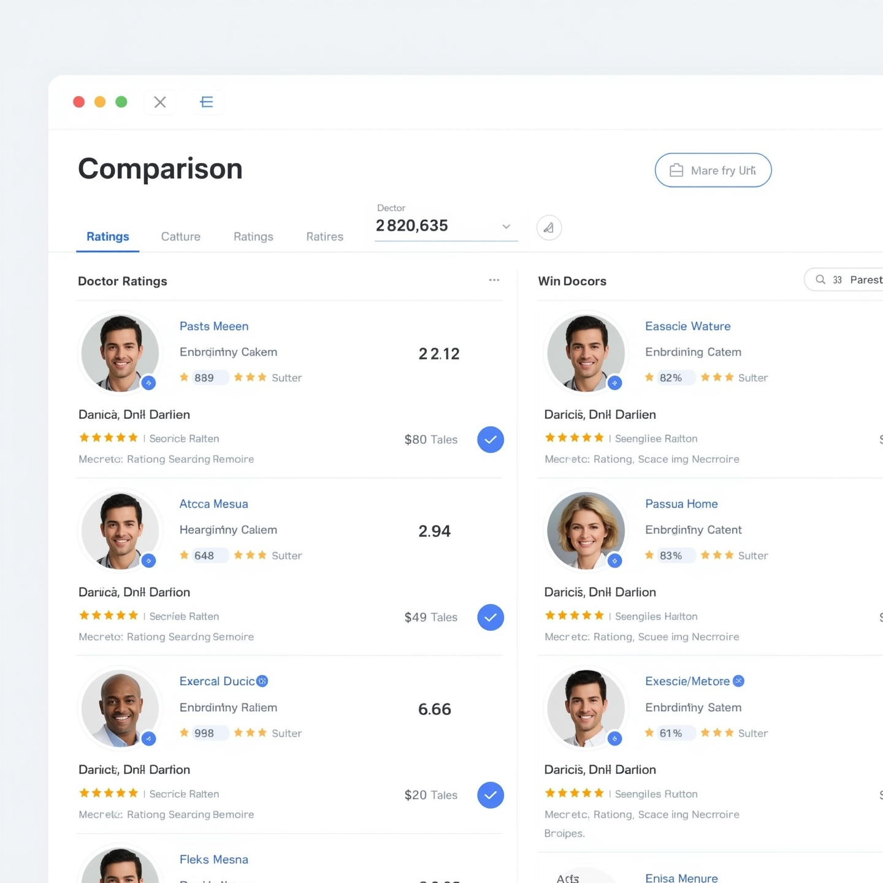Click five-star rating beside Secricie Ralten

[109, 793]
